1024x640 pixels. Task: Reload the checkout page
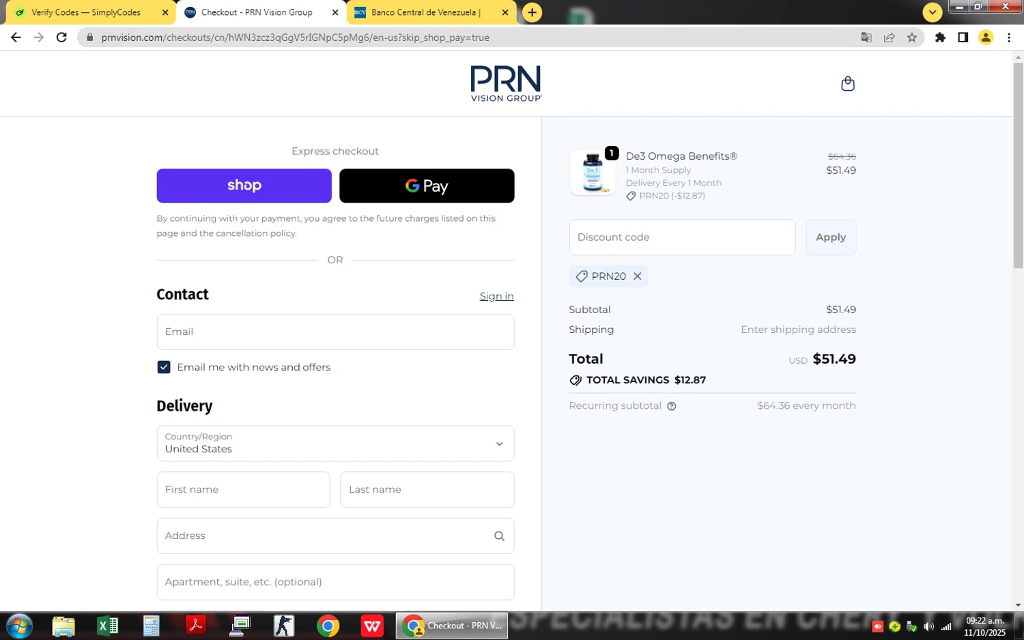coord(61,38)
